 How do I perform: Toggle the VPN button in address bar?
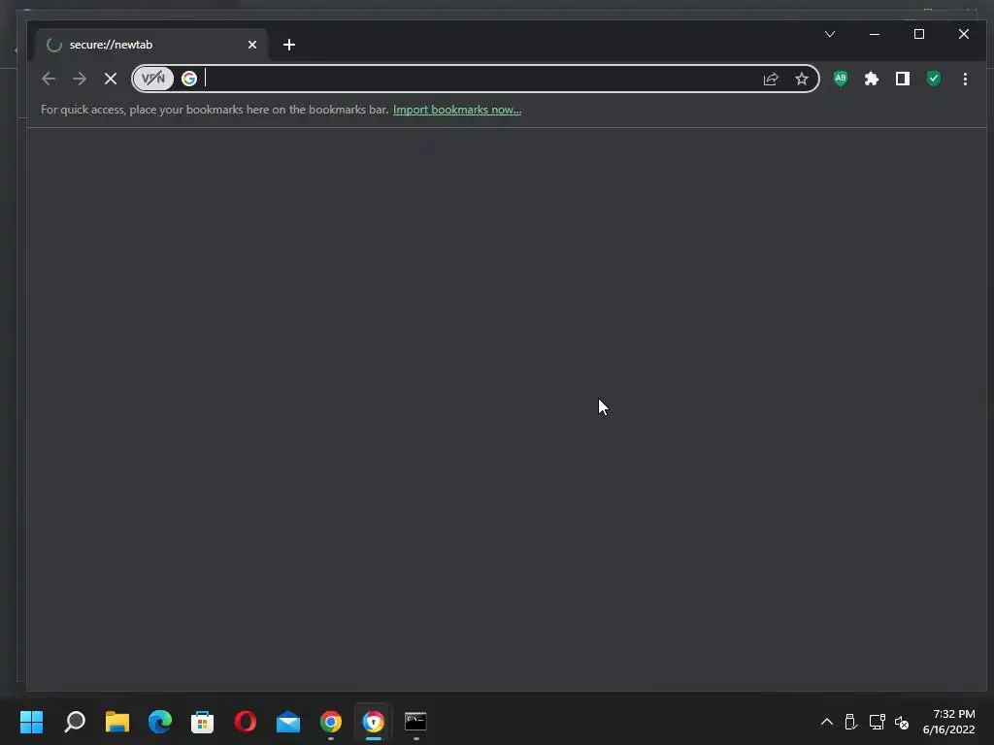[x=153, y=79]
